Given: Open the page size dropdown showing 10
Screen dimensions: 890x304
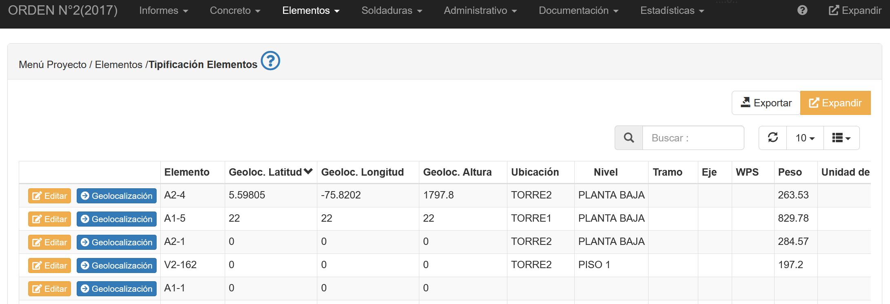Looking at the screenshot, I should click(x=805, y=138).
